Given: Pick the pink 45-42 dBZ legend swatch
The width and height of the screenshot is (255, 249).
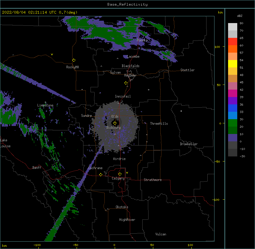Looking at the screenshot, I should (233, 86).
